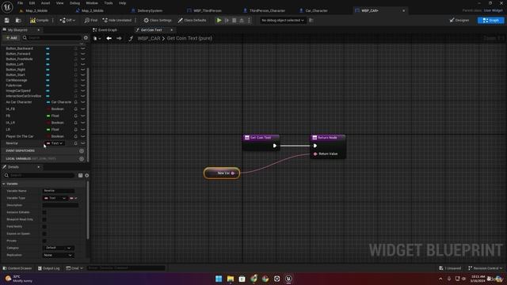Open the File menu

pos(20,3)
